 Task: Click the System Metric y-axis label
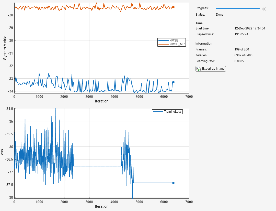5,48
